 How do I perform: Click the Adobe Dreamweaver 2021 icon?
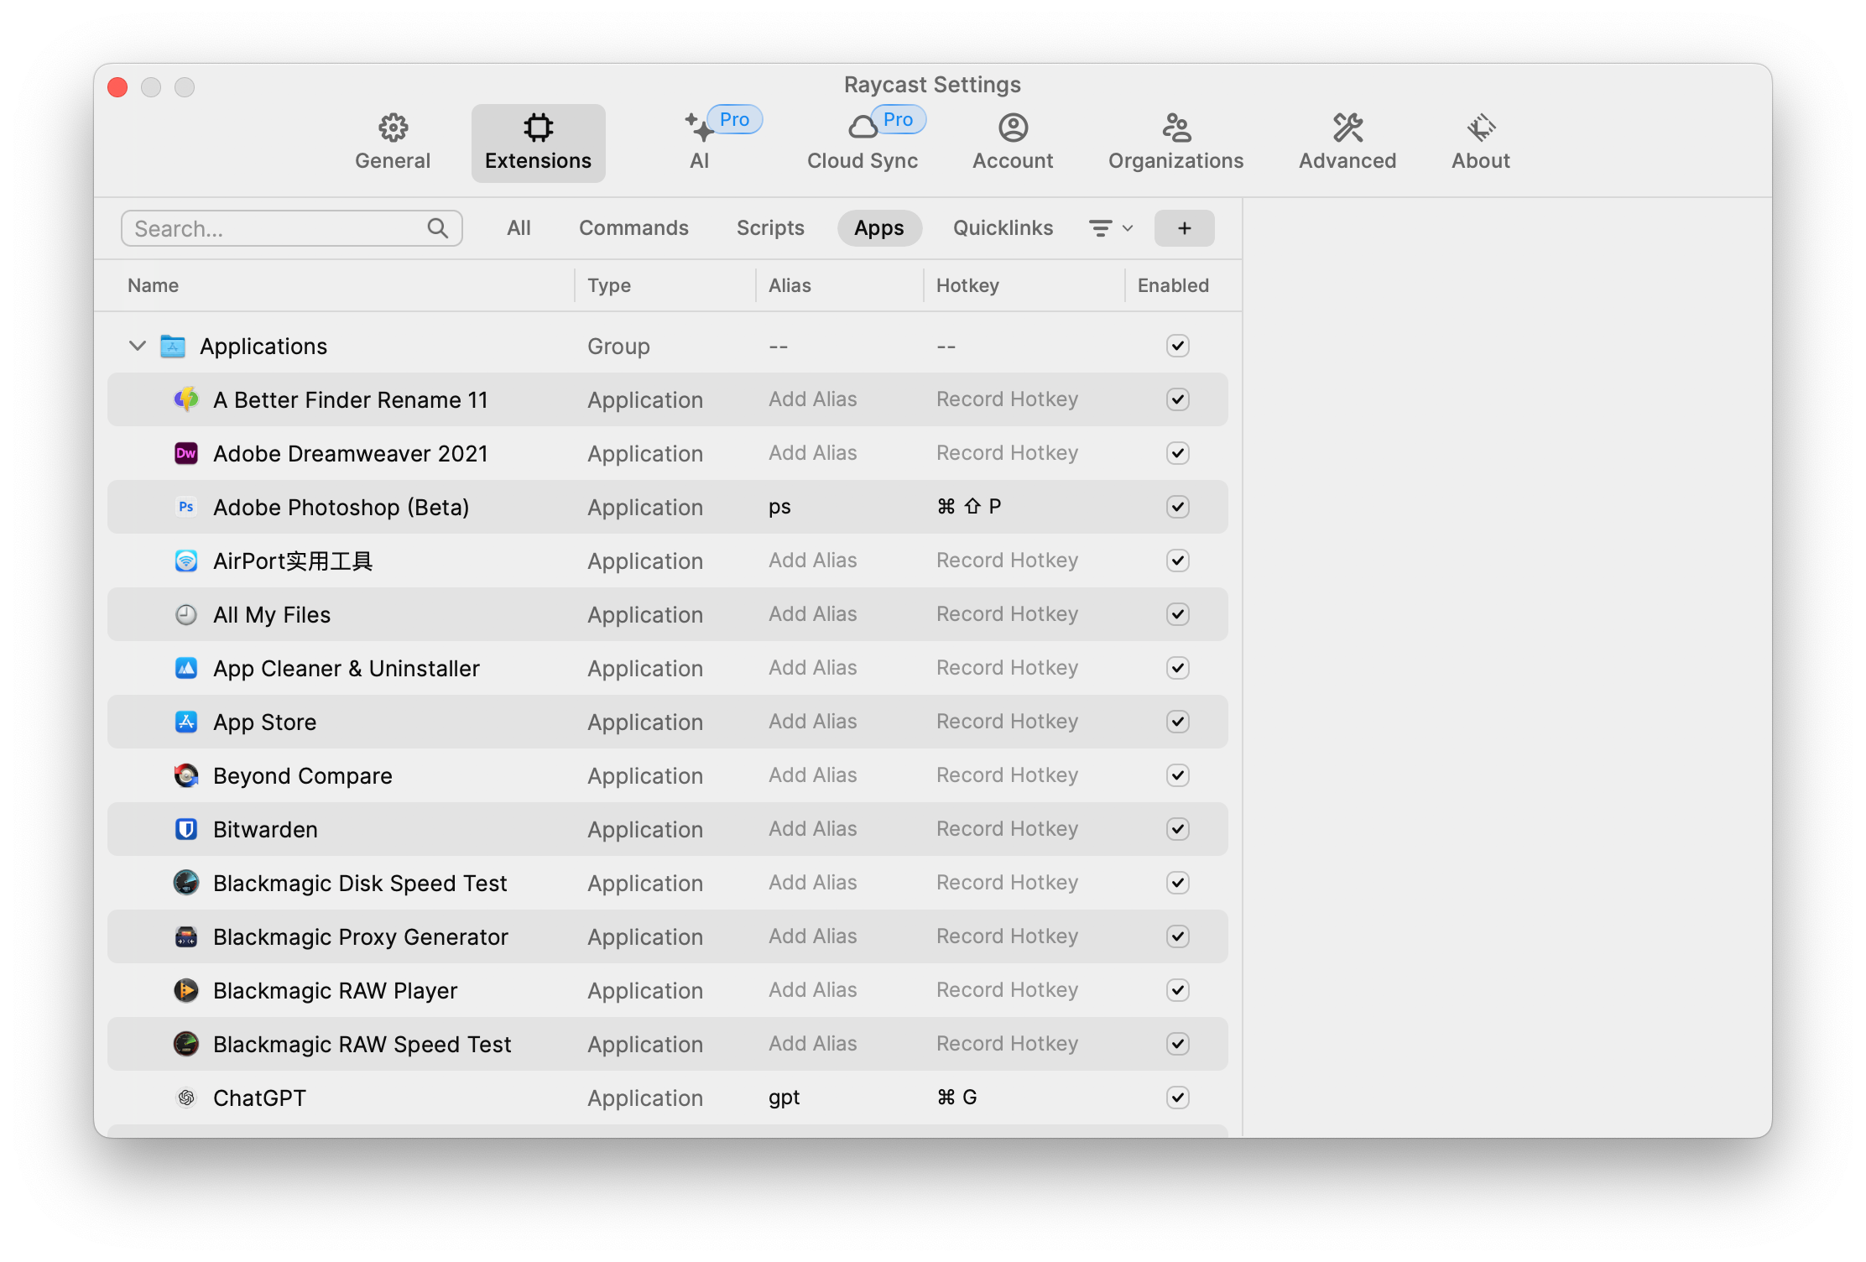(185, 453)
